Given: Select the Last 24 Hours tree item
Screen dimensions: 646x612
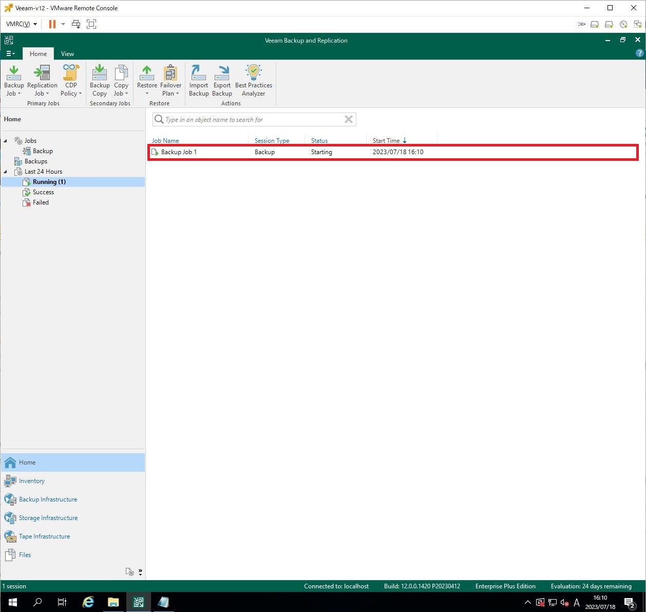Looking at the screenshot, I should pyautogui.click(x=43, y=172).
